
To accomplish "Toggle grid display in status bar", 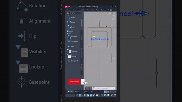I will (105, 92).
